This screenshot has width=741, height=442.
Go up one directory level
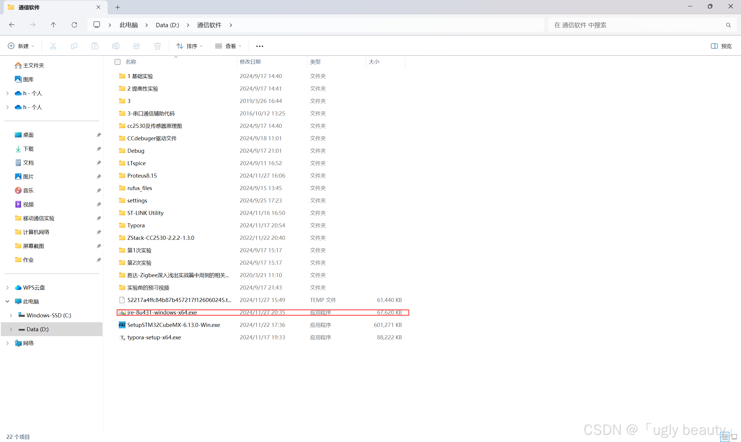click(x=53, y=25)
